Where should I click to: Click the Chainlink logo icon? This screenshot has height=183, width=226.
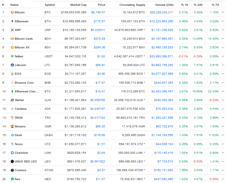click(x=12, y=153)
